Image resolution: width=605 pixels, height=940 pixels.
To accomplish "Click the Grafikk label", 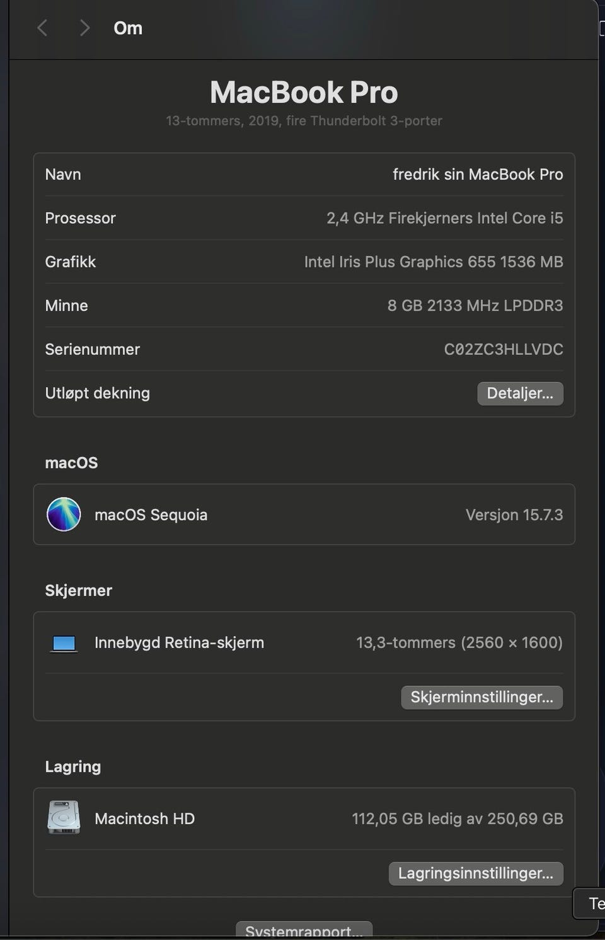I will coord(70,262).
